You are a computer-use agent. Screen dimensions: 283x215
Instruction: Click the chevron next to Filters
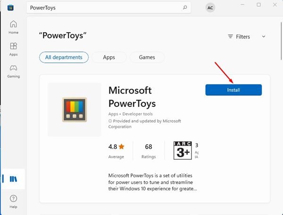coord(263,36)
